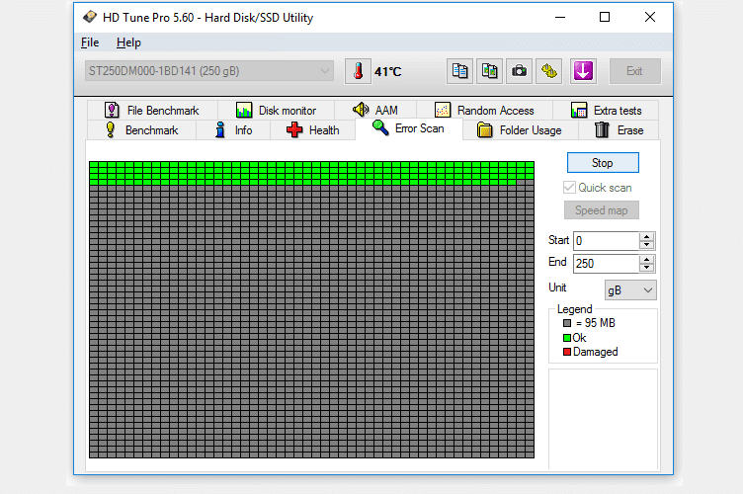Click the copy-to-clipboard text icon in toolbar
Screen dimensions: 743x494
point(459,71)
